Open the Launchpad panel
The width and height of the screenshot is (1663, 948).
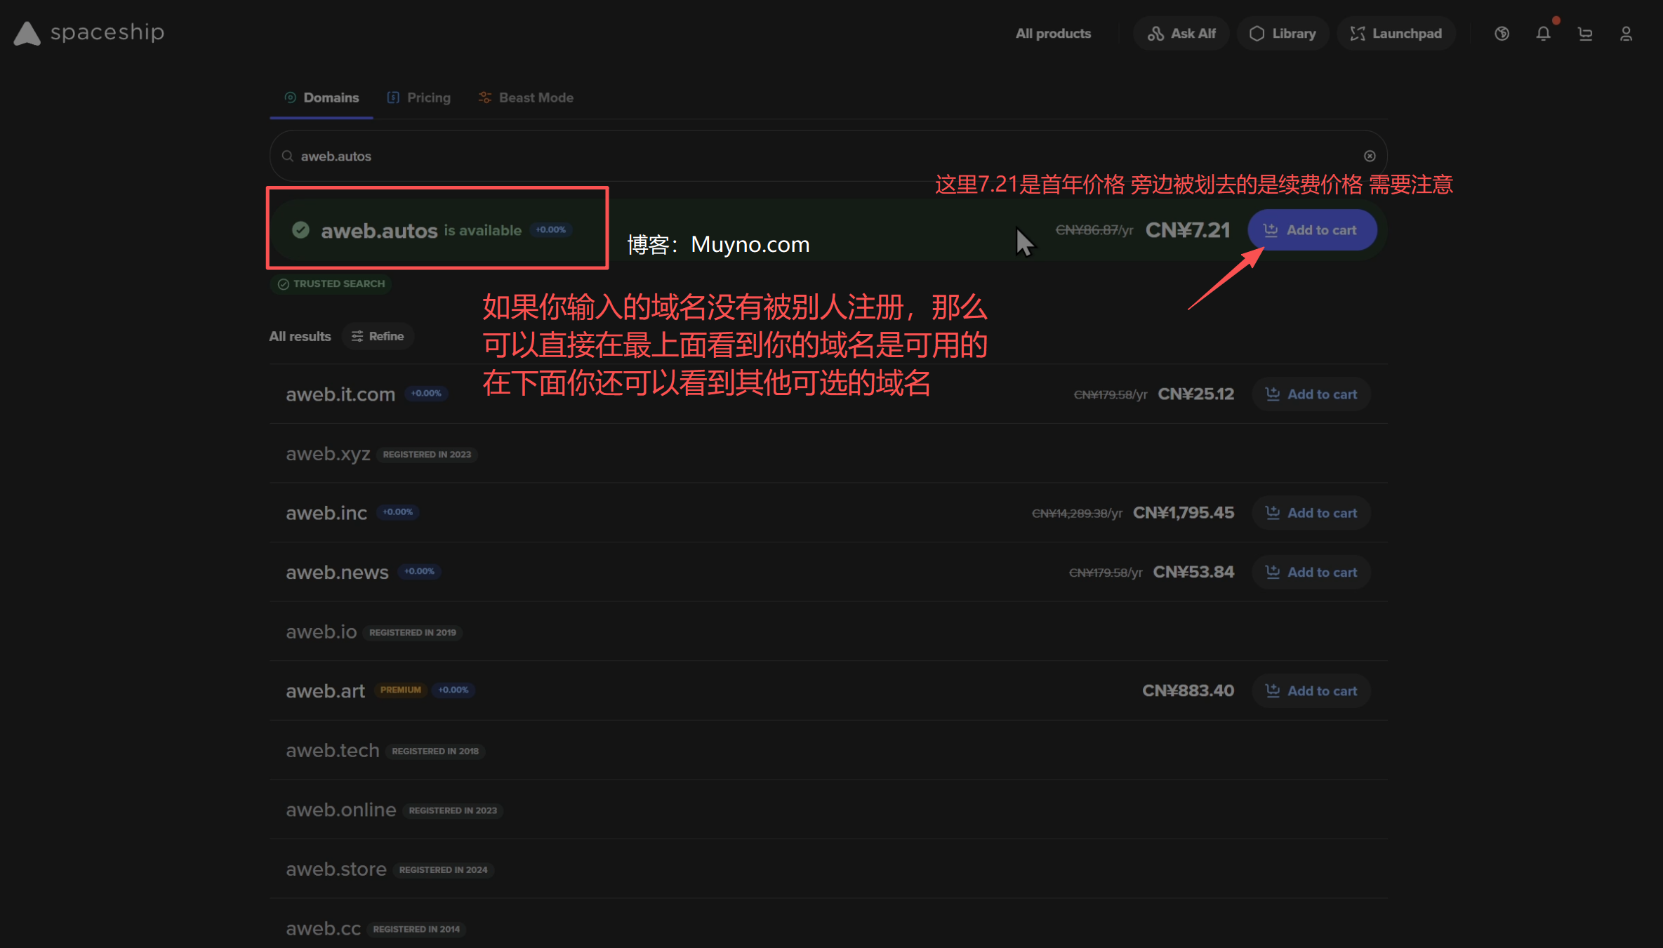click(x=1396, y=34)
